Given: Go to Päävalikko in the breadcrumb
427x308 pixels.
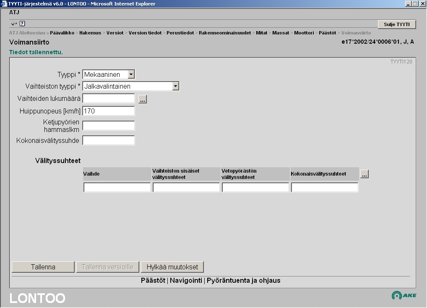Looking at the screenshot, I should 62,33.
